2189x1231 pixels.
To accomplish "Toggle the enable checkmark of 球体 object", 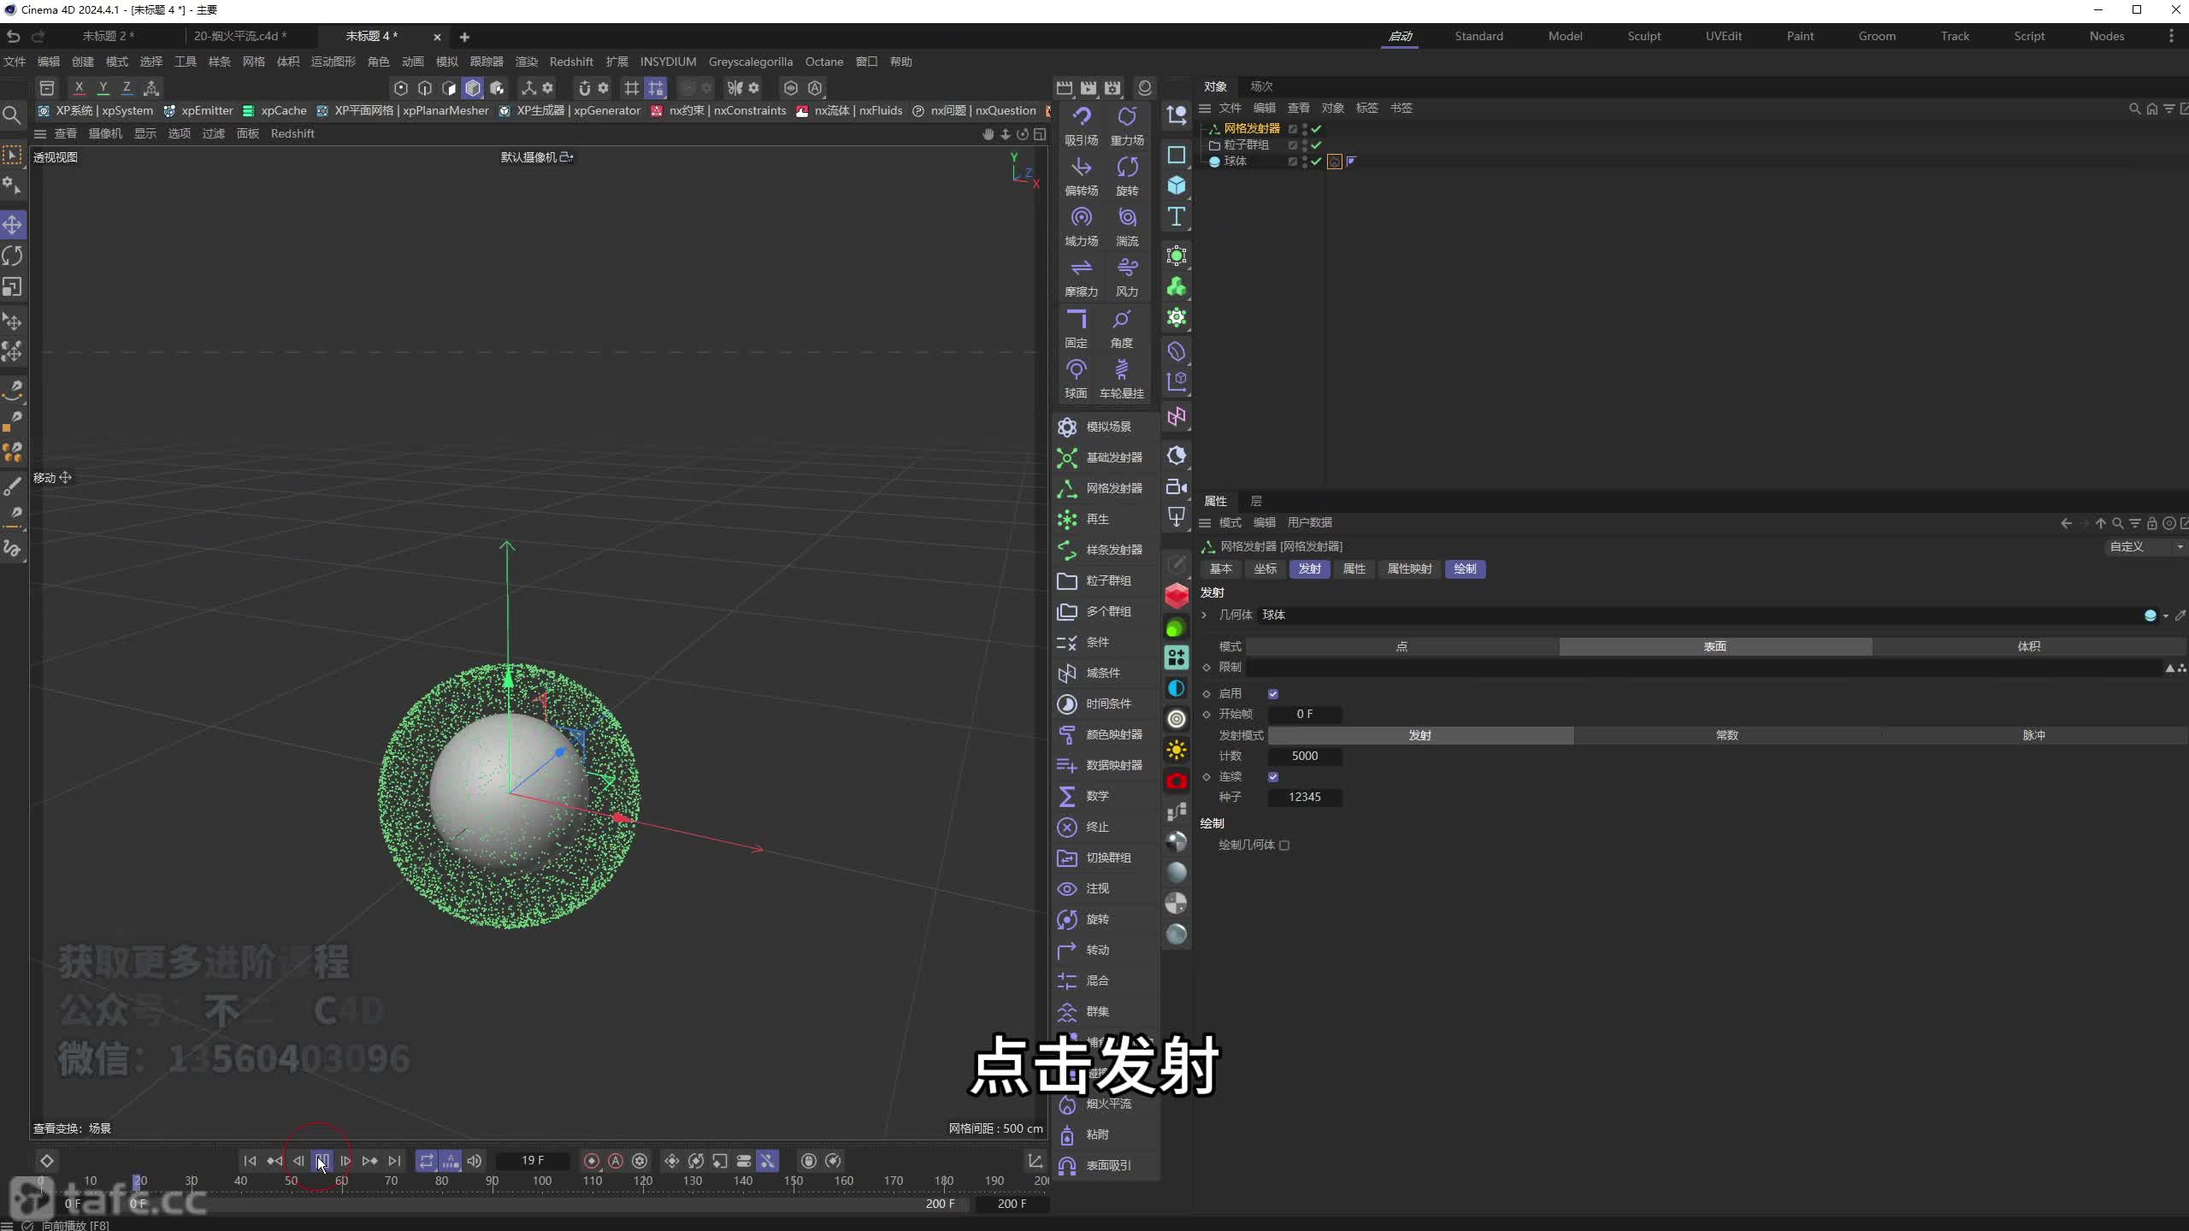I will 1317,162.
